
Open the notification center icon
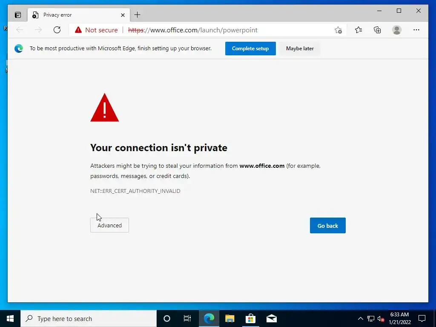pos(422,318)
